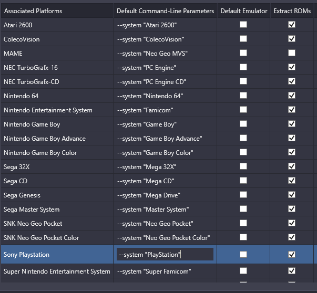Check Extract ROMs for MAME row
The height and width of the screenshot is (293, 317).
pyautogui.click(x=292, y=53)
